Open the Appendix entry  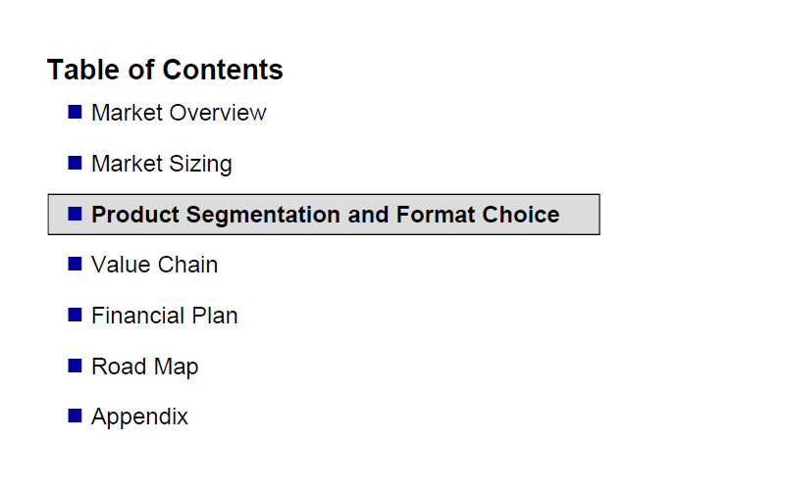point(139,417)
